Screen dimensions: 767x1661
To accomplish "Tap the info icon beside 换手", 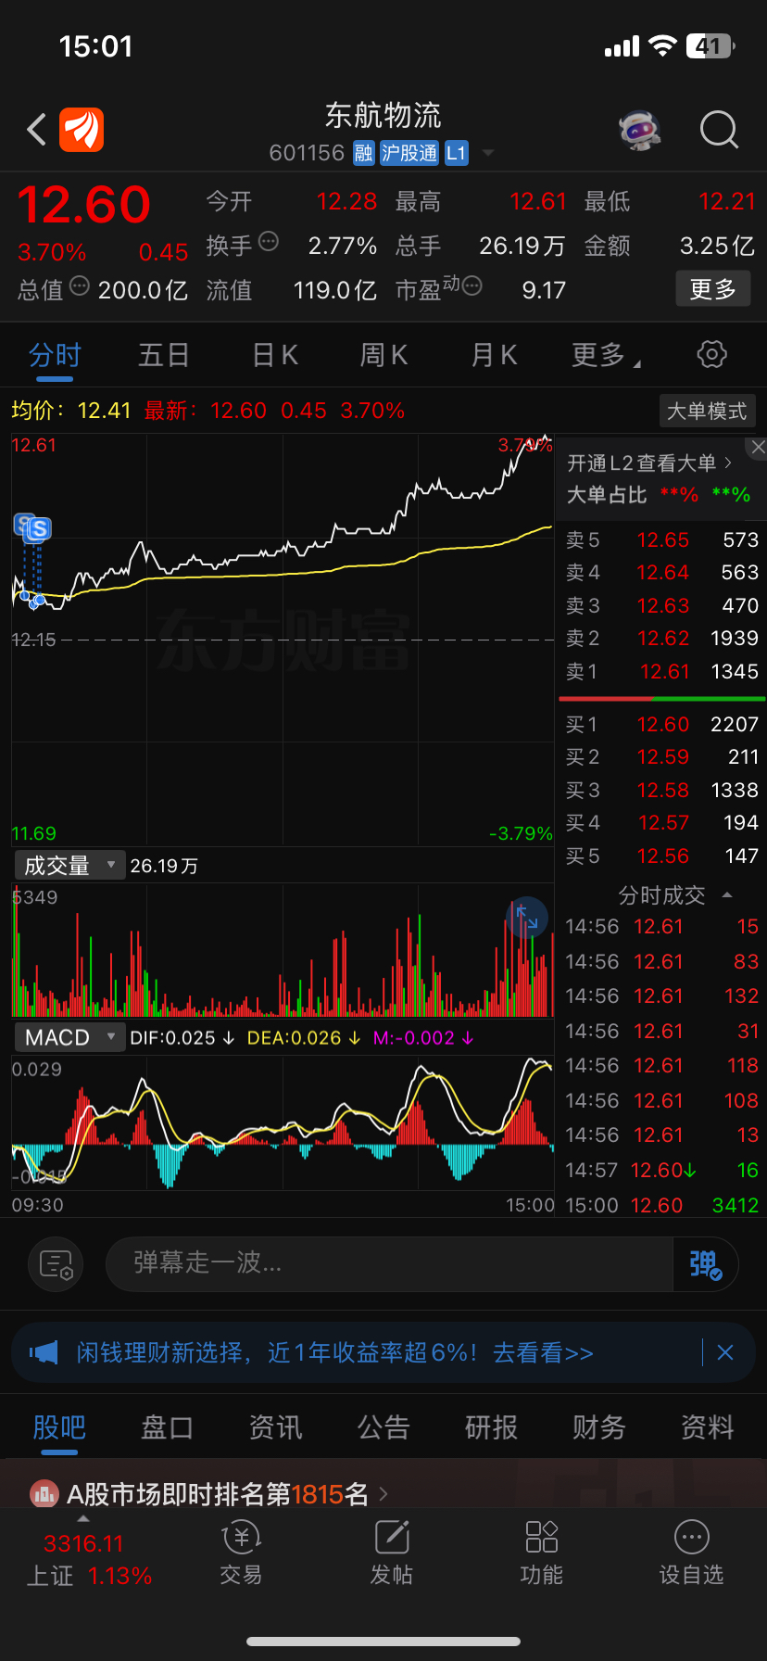I will click(x=269, y=242).
